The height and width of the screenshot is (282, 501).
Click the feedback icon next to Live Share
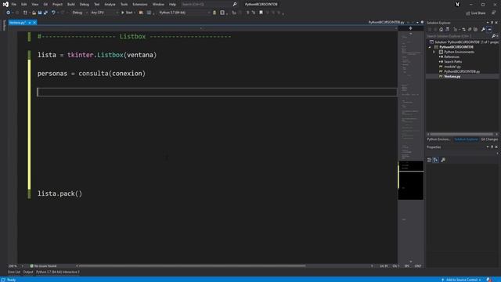point(494,13)
